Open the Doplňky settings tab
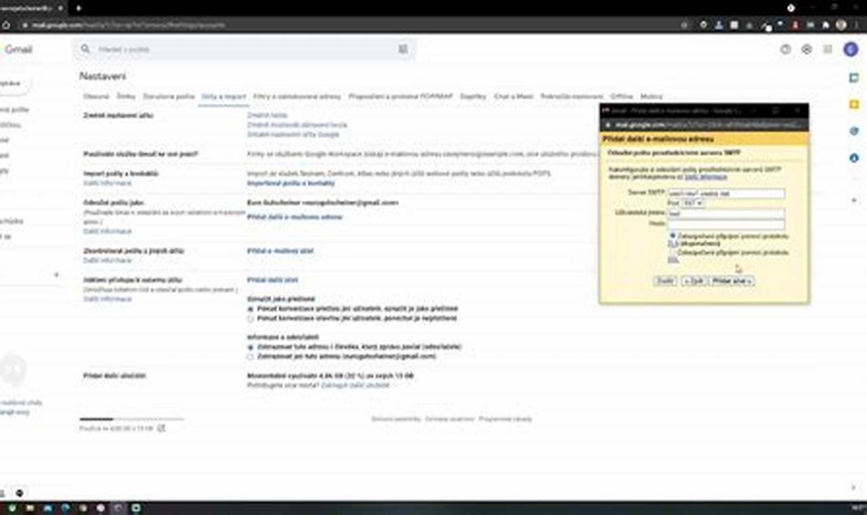 point(473,97)
